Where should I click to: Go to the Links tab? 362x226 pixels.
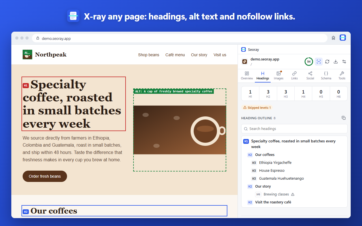[x=294, y=76]
